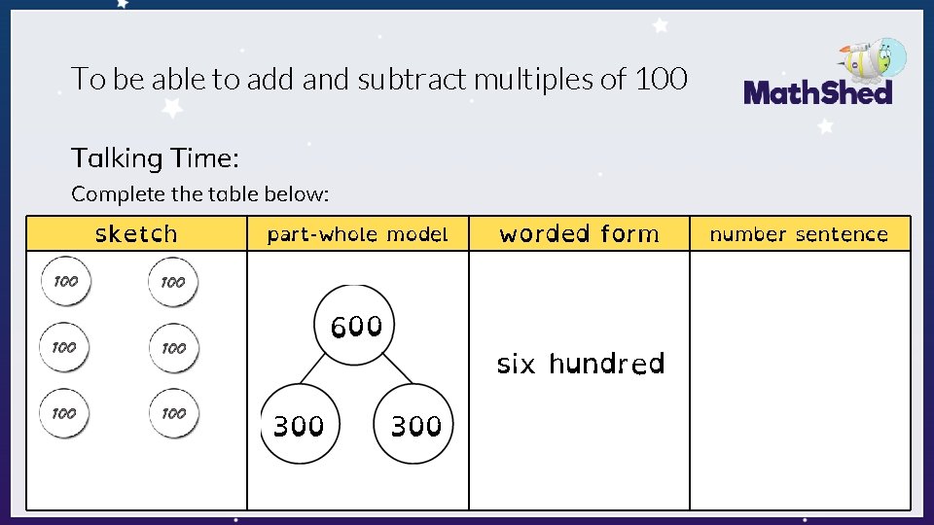Click the learning objective title text
This screenshot has height=525, width=934.
pos(379,79)
